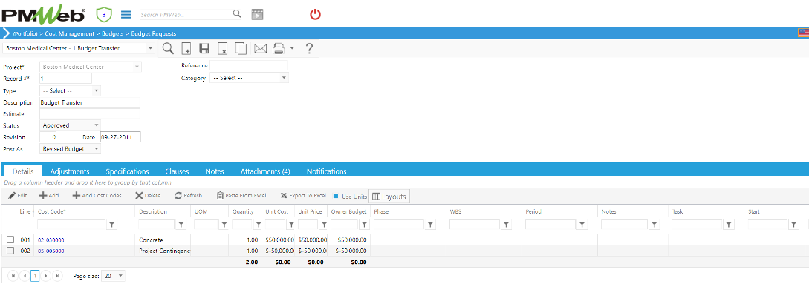Click the Add row button

pyautogui.click(x=49, y=196)
